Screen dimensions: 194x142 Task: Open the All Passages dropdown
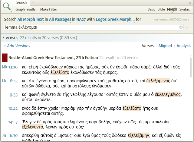[x=60, y=20]
